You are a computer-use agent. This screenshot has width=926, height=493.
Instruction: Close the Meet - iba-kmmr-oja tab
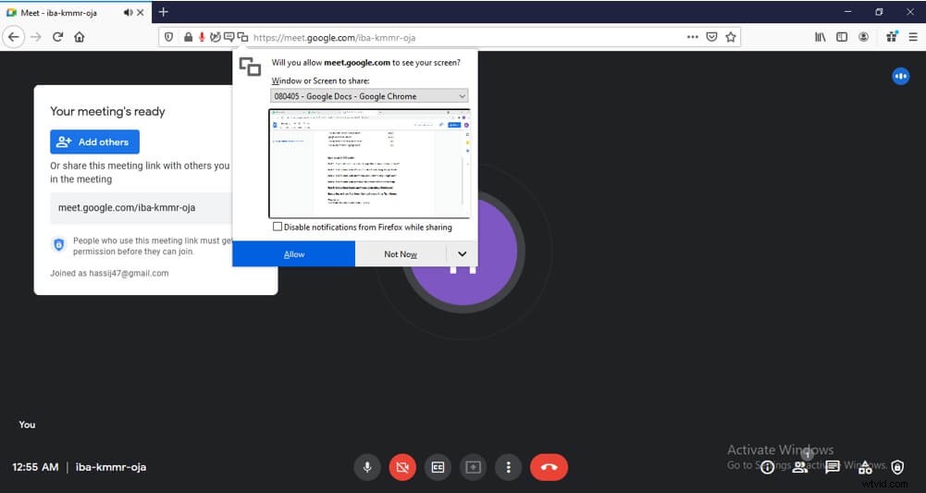point(141,12)
